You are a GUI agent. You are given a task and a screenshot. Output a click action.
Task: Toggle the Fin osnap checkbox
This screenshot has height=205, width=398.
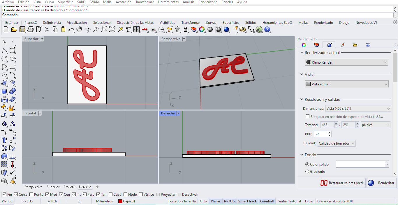(x=4, y=195)
